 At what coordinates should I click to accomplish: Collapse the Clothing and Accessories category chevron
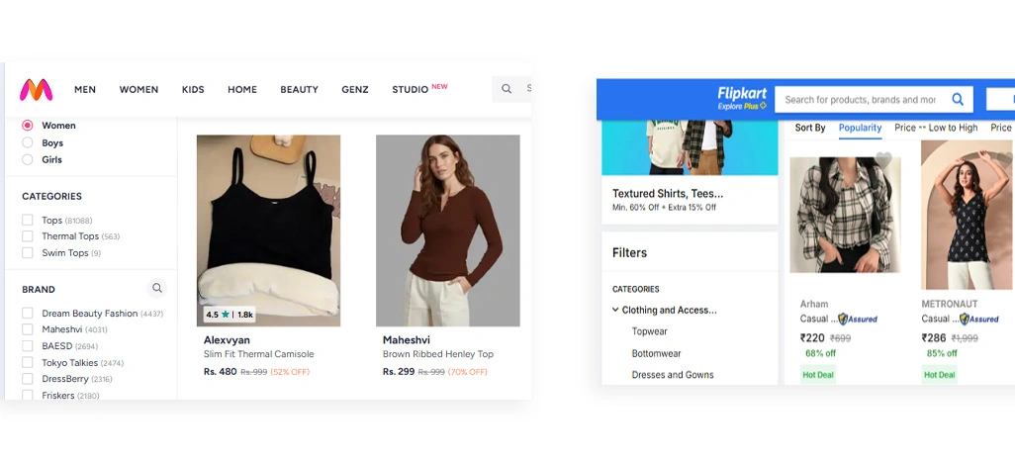(x=615, y=310)
